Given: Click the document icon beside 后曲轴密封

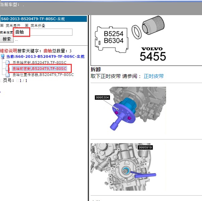Looking at the screenshot, I should point(8,63).
